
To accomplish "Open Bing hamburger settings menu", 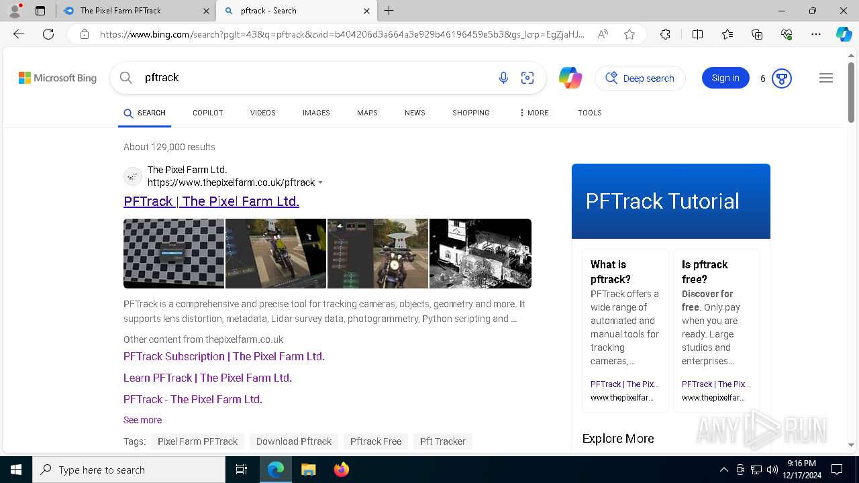I will (x=826, y=78).
